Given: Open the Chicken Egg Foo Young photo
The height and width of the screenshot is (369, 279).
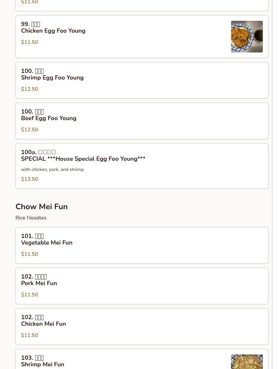Looking at the screenshot, I should (247, 37).
